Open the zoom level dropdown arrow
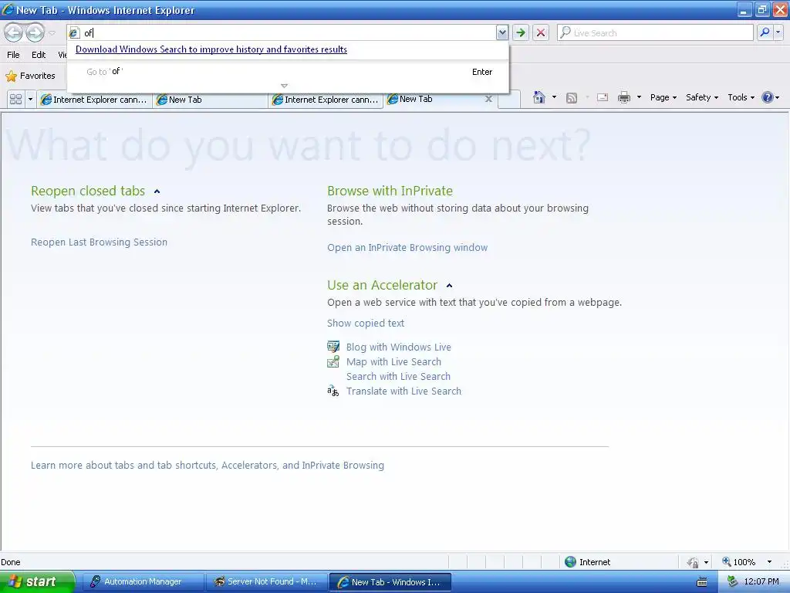 [x=769, y=562]
